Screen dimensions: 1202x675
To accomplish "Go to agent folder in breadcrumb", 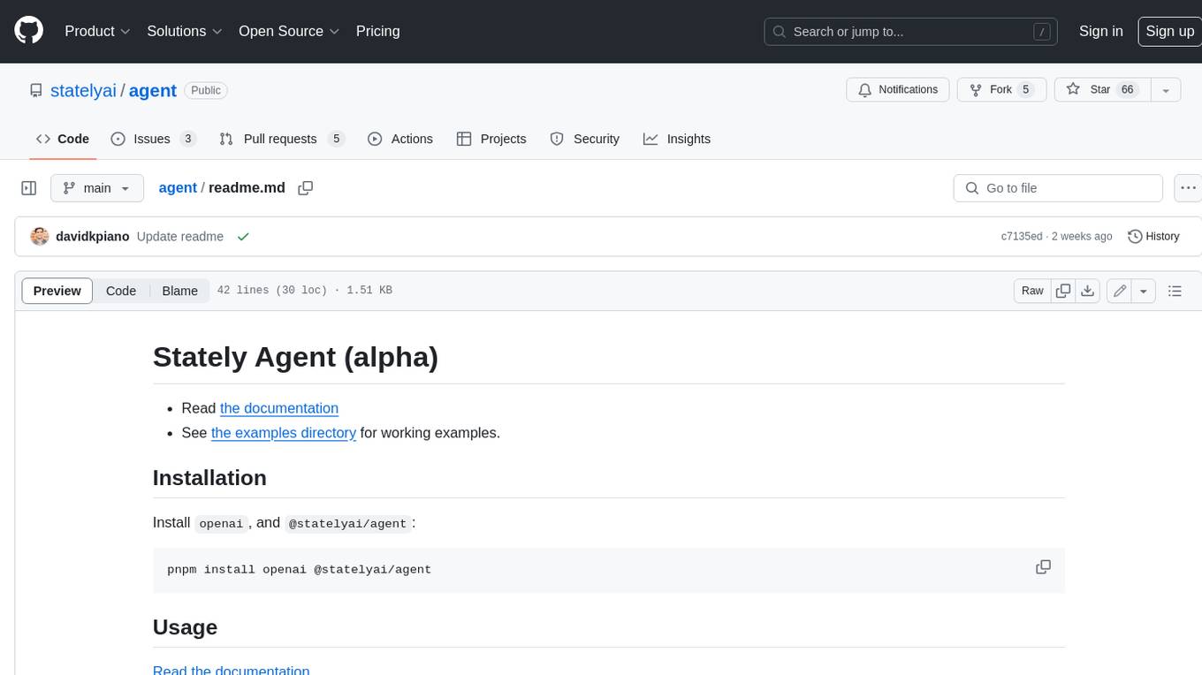I will [178, 188].
